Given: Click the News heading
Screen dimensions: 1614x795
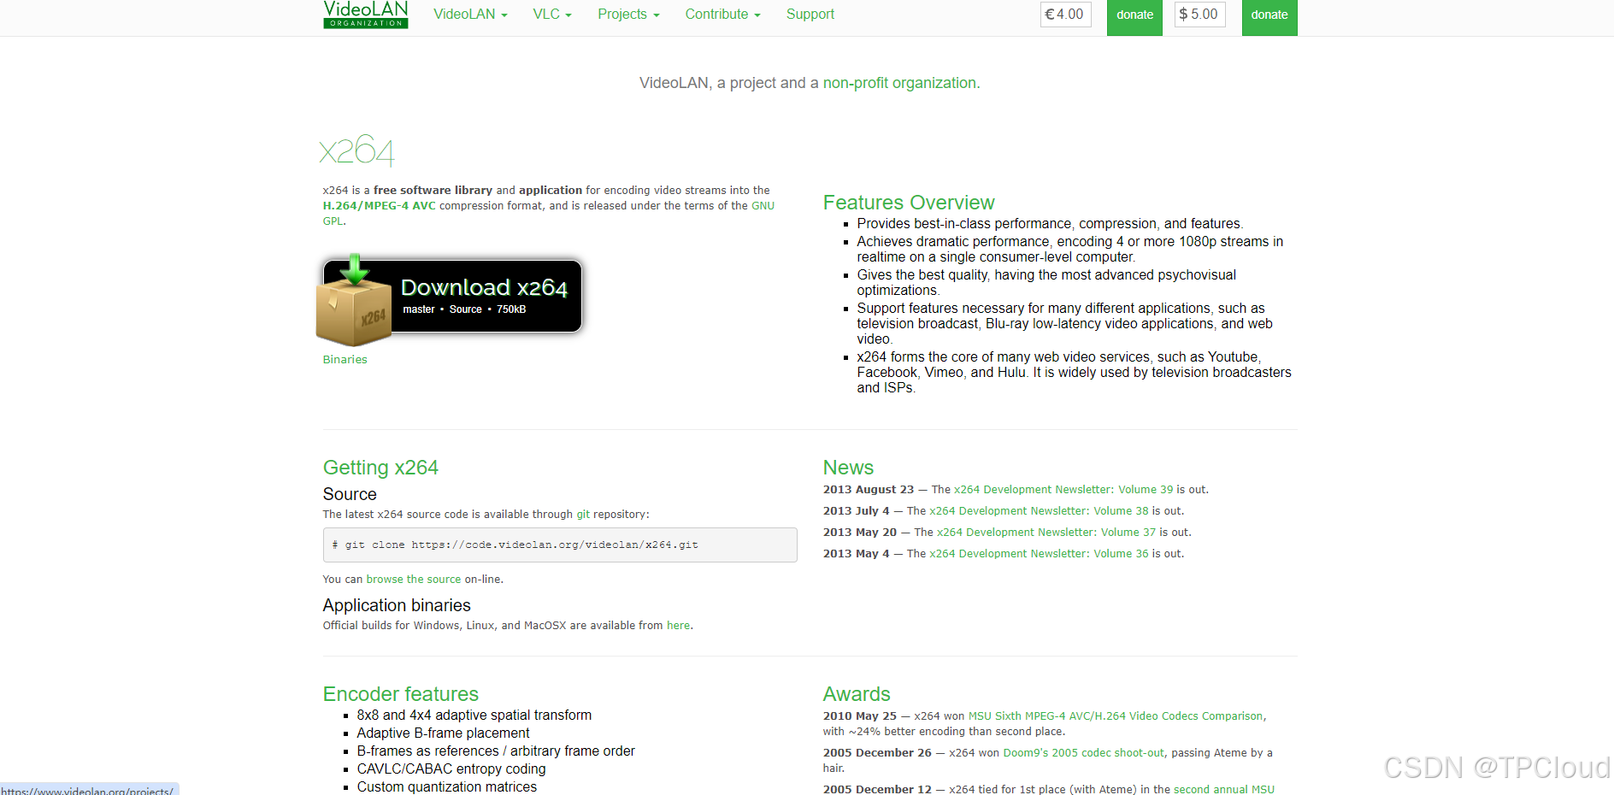Looking at the screenshot, I should [x=848, y=468].
